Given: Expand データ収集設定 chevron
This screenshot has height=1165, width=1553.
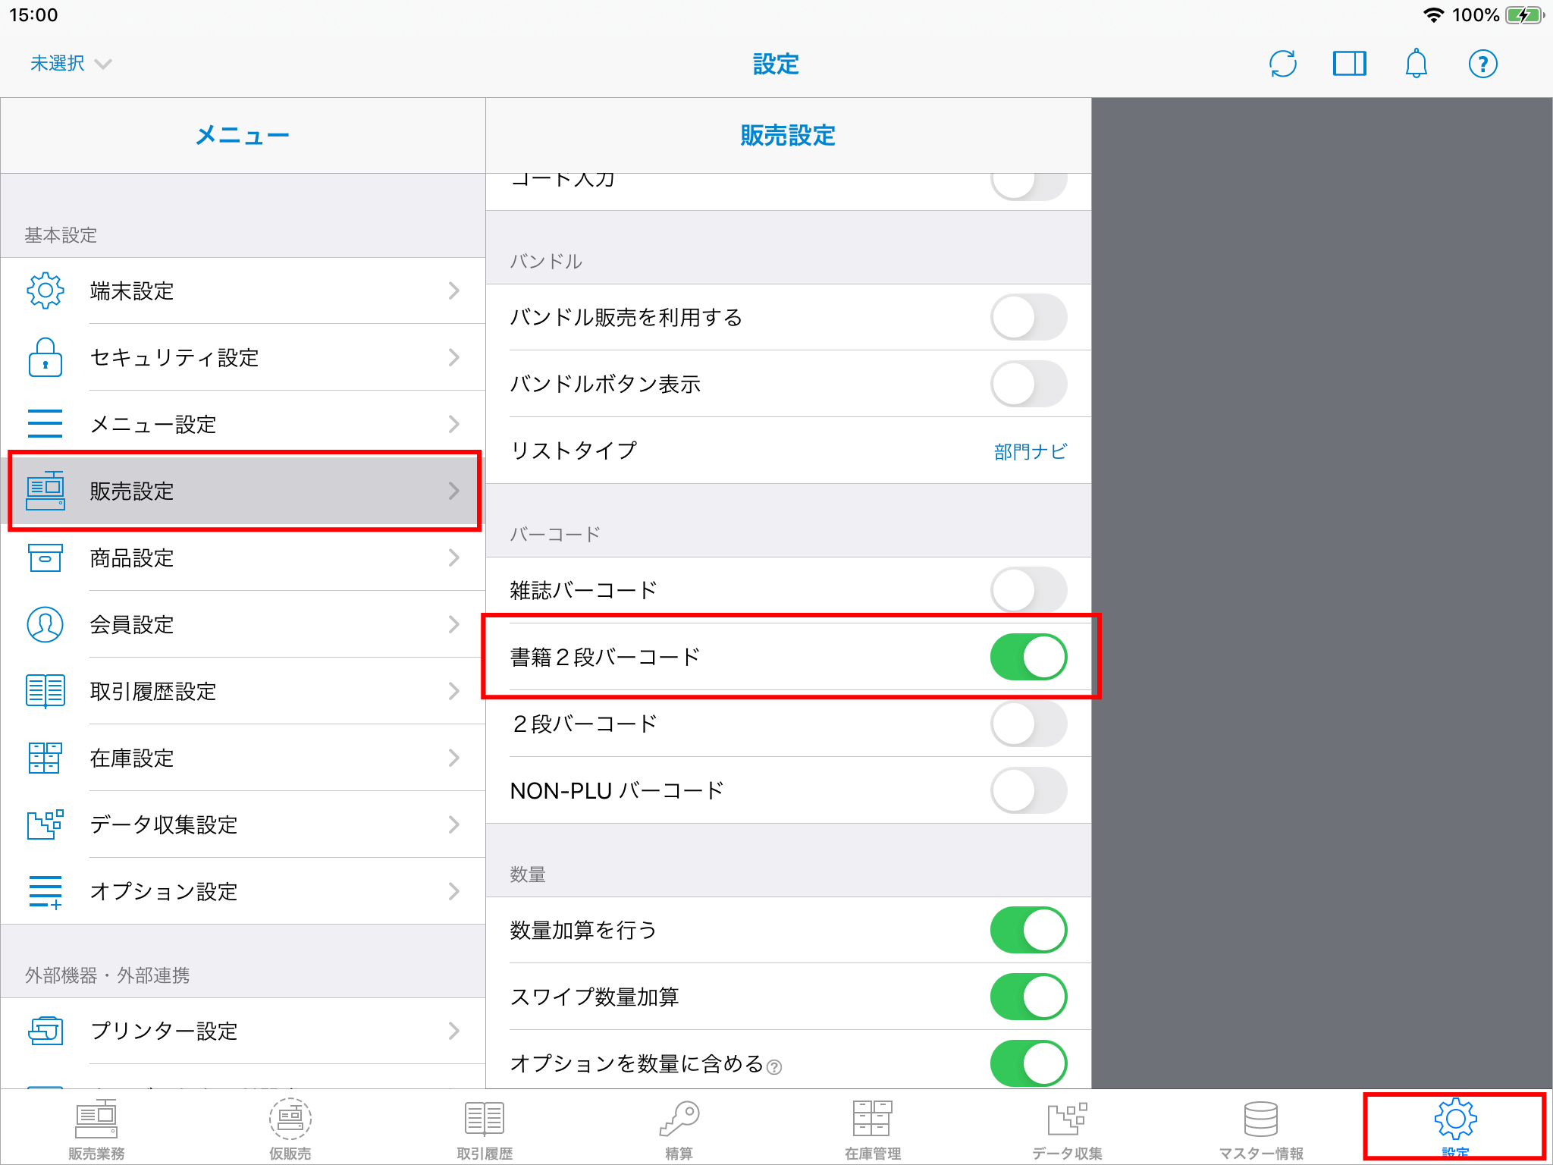Looking at the screenshot, I should coord(454,824).
